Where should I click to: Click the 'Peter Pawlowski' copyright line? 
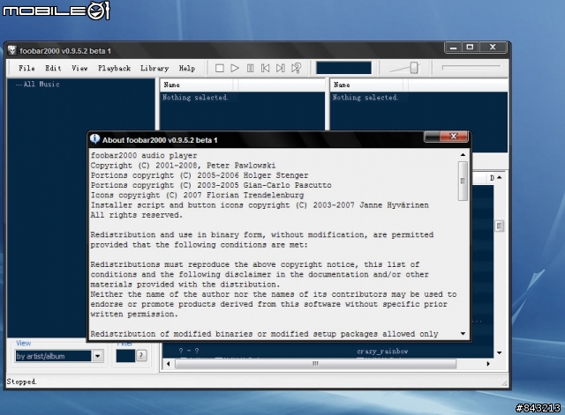click(183, 166)
